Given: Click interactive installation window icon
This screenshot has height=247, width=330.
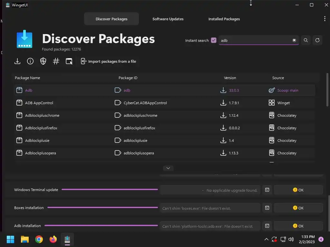Looking at the screenshot, I should click(x=69, y=61).
